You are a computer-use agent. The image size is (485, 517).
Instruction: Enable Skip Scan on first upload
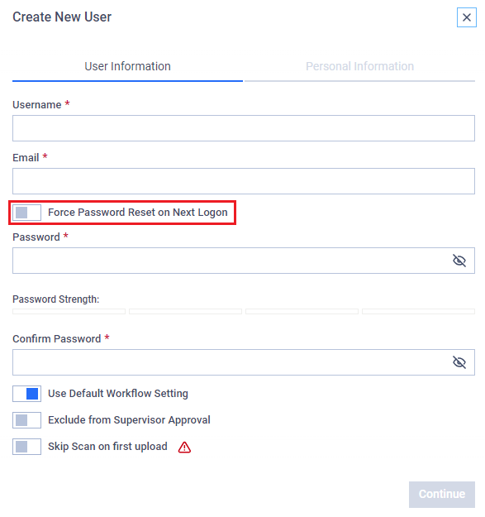coord(26,447)
